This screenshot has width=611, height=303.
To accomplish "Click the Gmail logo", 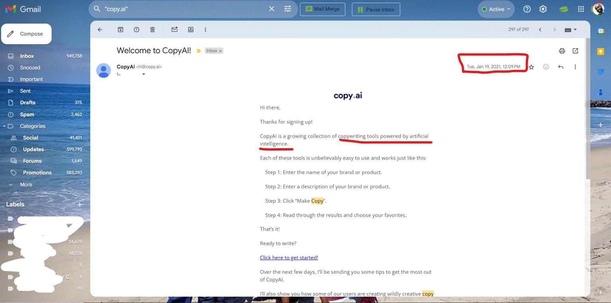I will (23, 9).
